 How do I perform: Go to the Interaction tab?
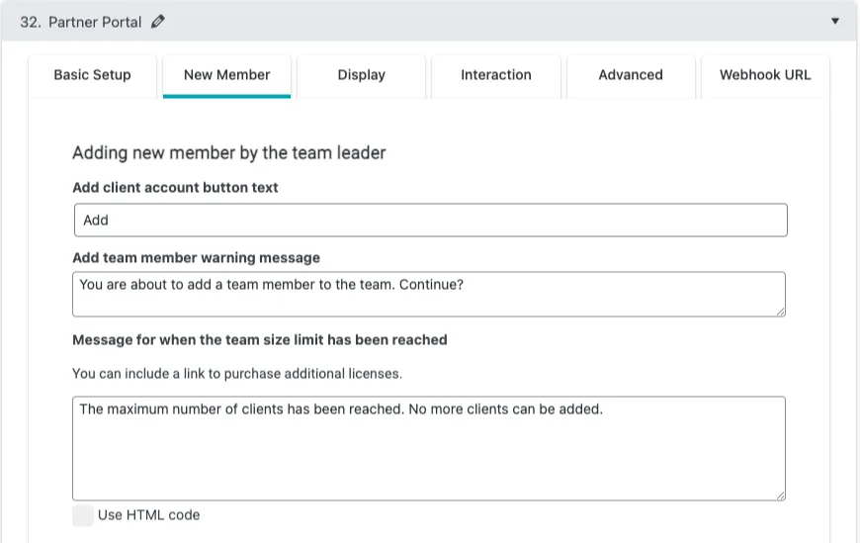tap(495, 75)
